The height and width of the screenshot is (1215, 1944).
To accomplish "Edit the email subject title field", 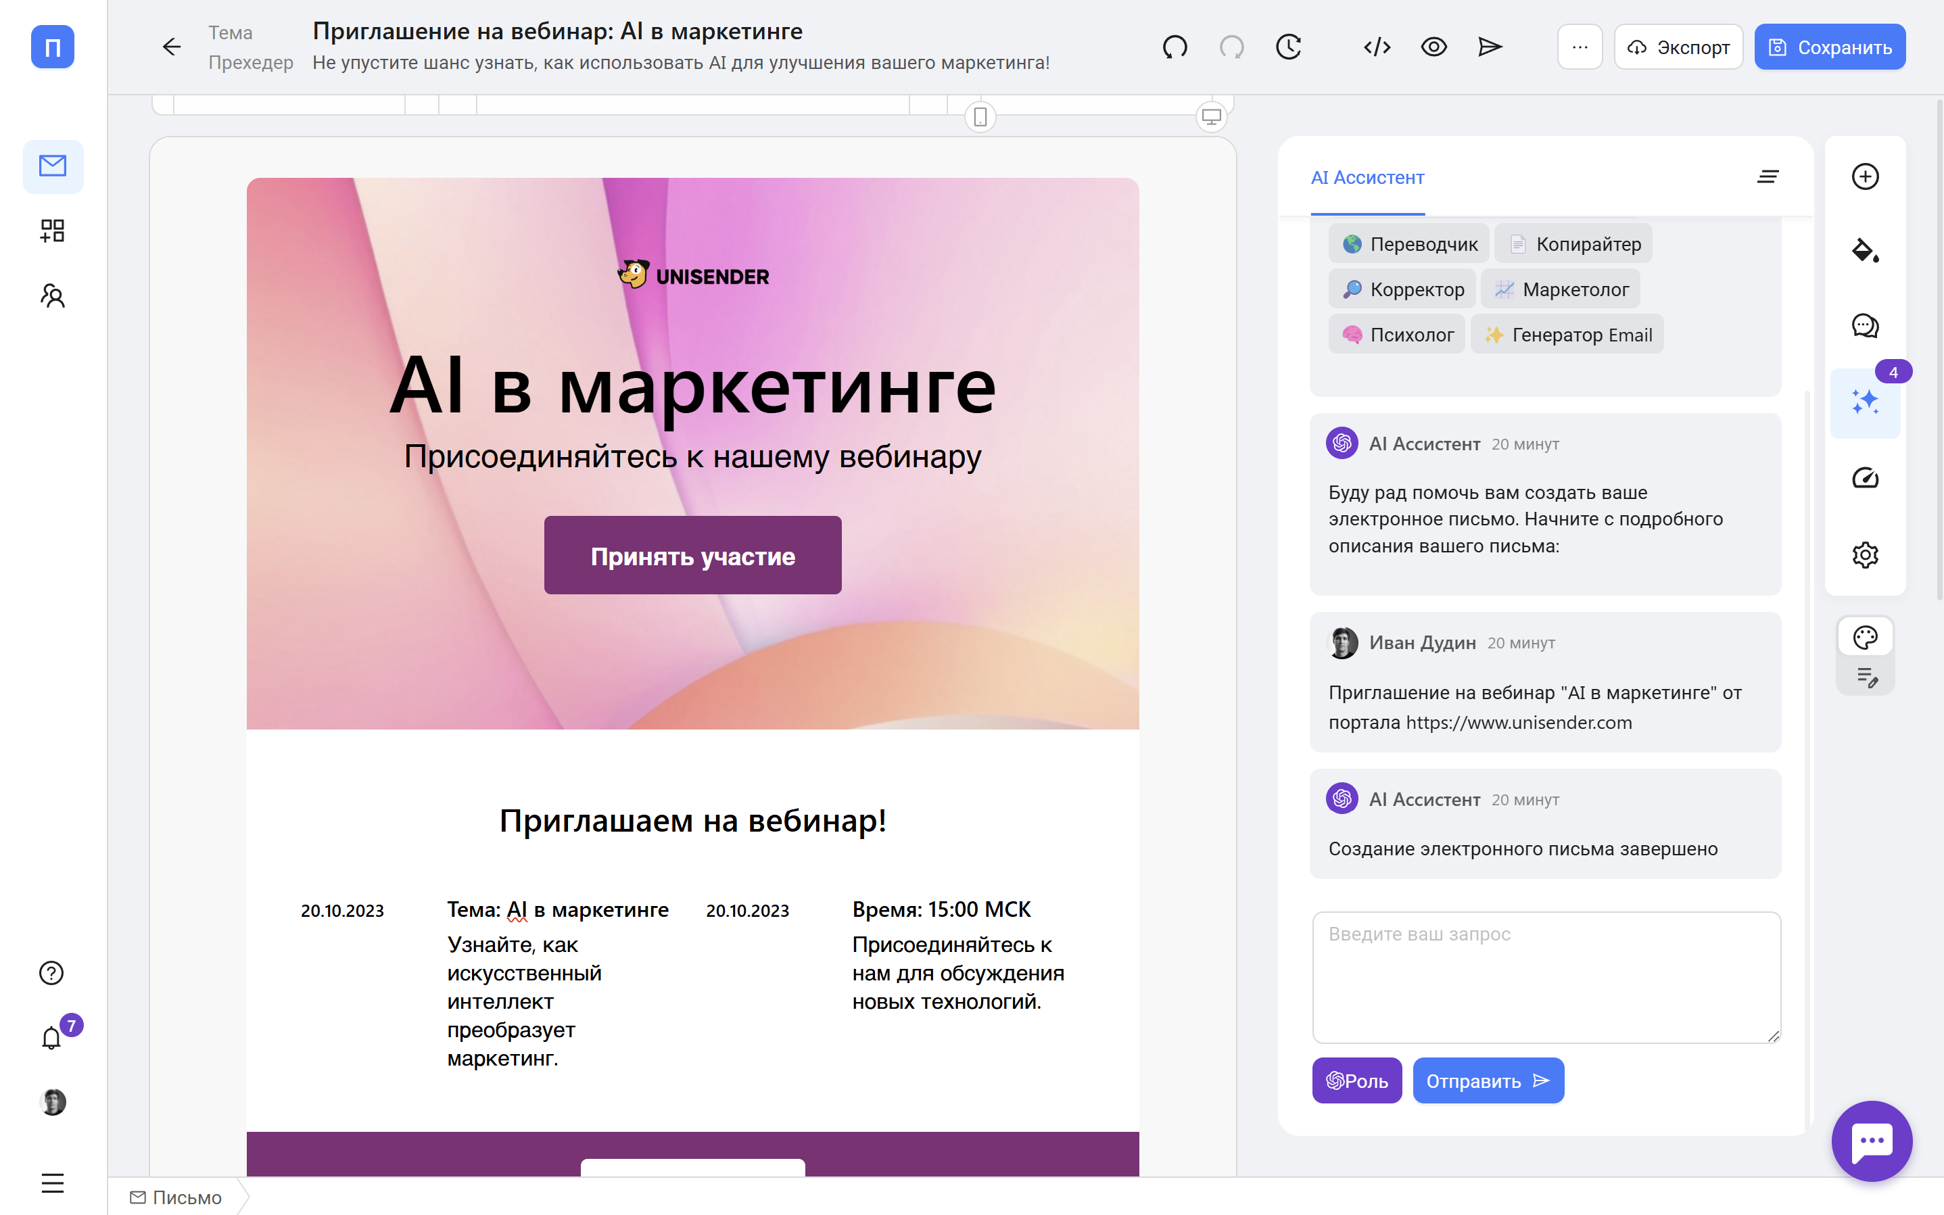I will (557, 30).
